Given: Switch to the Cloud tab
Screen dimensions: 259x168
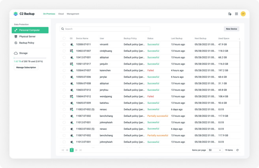Looking at the screenshot, I should tap(61, 14).
